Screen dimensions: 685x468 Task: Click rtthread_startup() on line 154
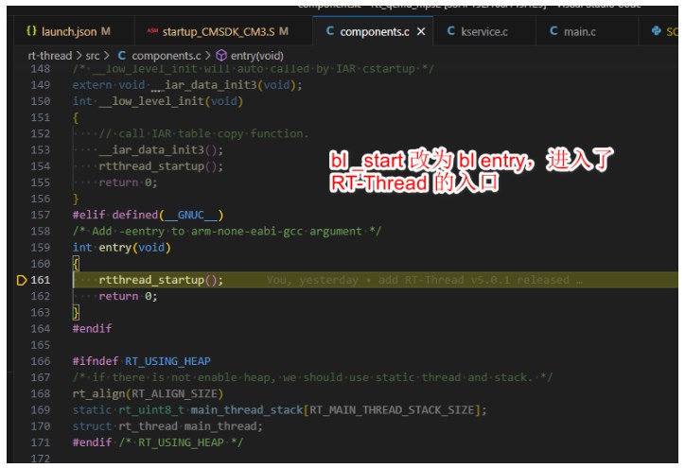coord(161,166)
